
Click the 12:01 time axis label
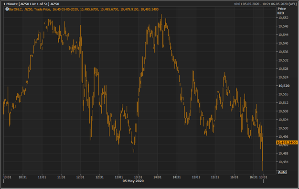pyautogui.click(x=80, y=177)
